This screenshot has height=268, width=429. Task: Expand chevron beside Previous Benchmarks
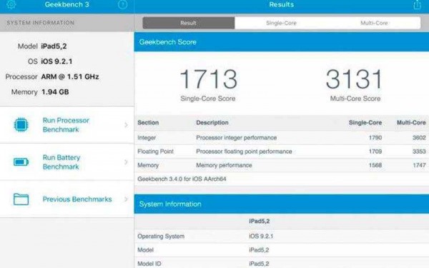(126, 199)
